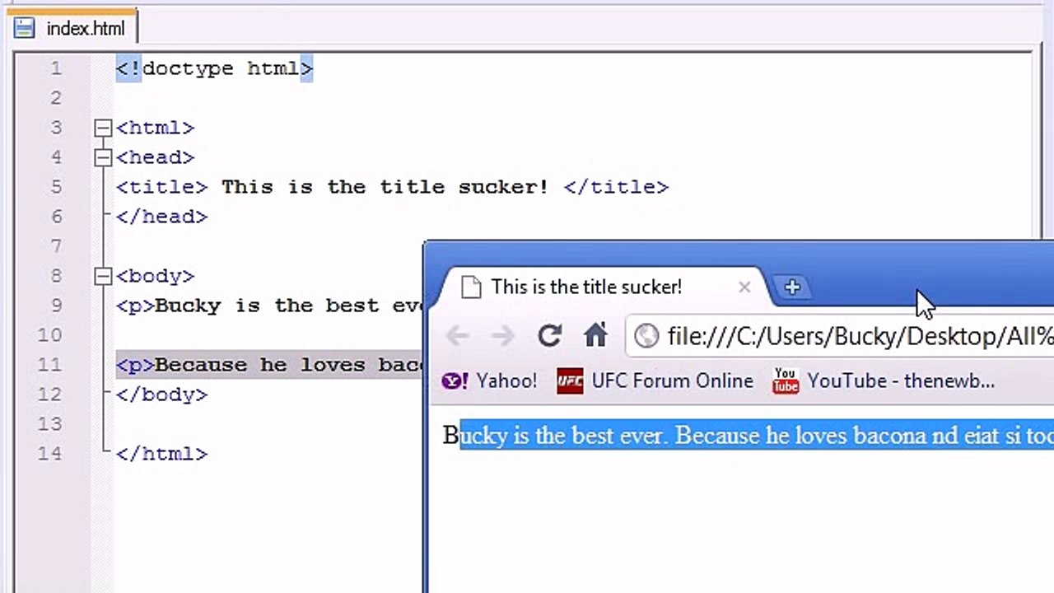The height and width of the screenshot is (593, 1054).
Task: Close the 'This is the title sucker!' tab
Action: (x=744, y=287)
